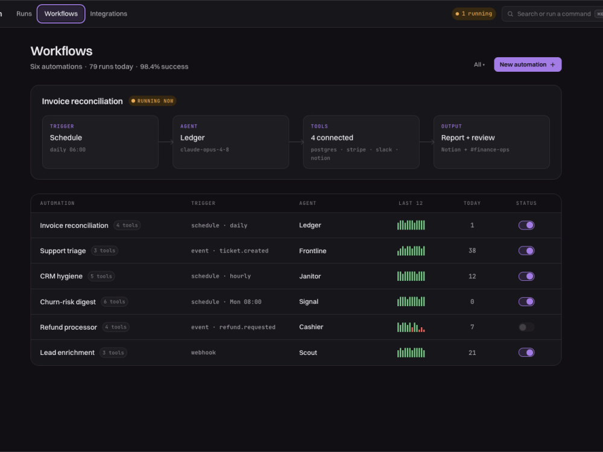Click schedule · Mon 08:00 trigger text
603x452 pixels.
coord(226,302)
